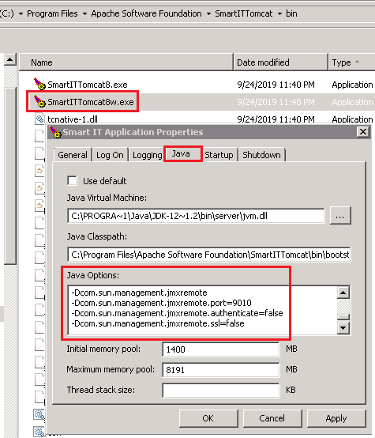Open the Apache Software Foundation breadcrumb dropdown arrow

point(208,13)
